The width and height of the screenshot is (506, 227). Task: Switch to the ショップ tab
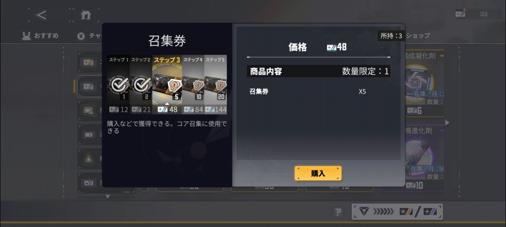point(417,35)
